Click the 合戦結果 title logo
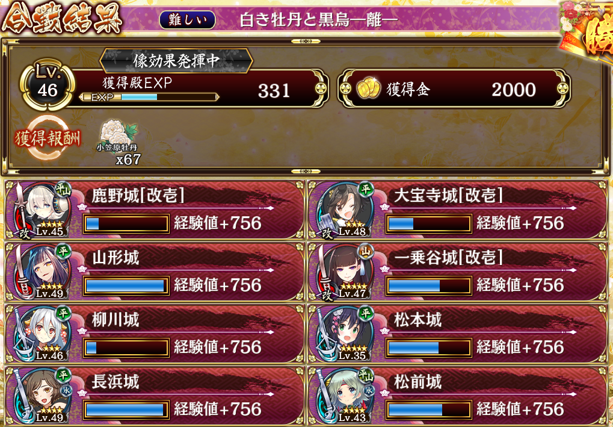Viewport: 613px width, 427px height. pos(62,19)
